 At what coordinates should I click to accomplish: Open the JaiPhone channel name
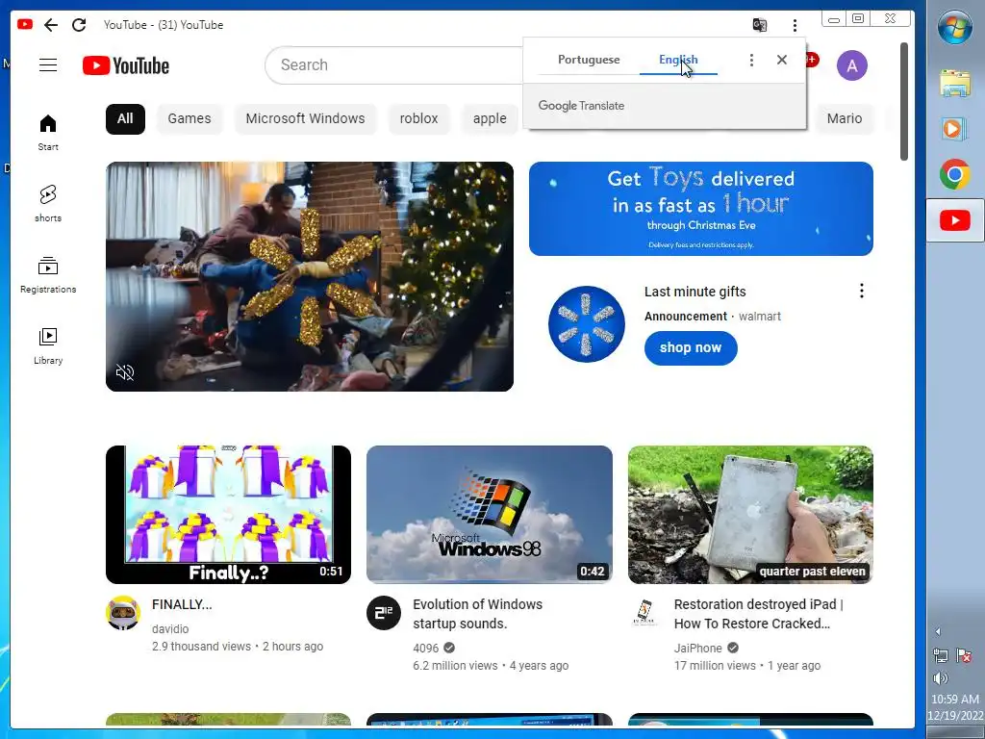tap(698, 648)
